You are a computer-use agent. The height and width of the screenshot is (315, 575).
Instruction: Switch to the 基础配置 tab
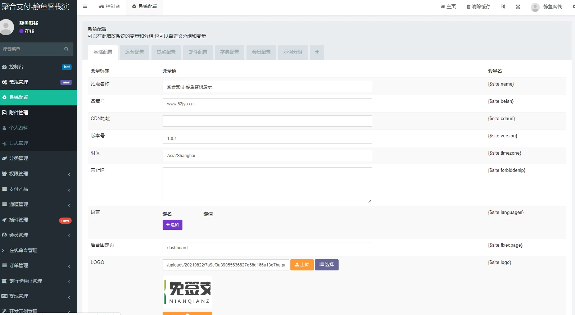103,52
